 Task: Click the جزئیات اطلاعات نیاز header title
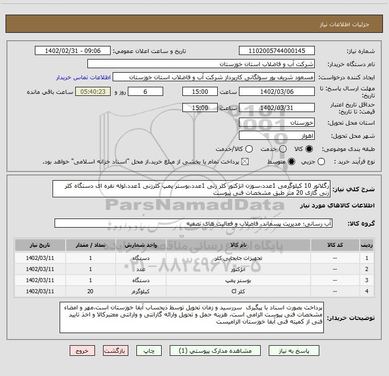[x=345, y=24]
